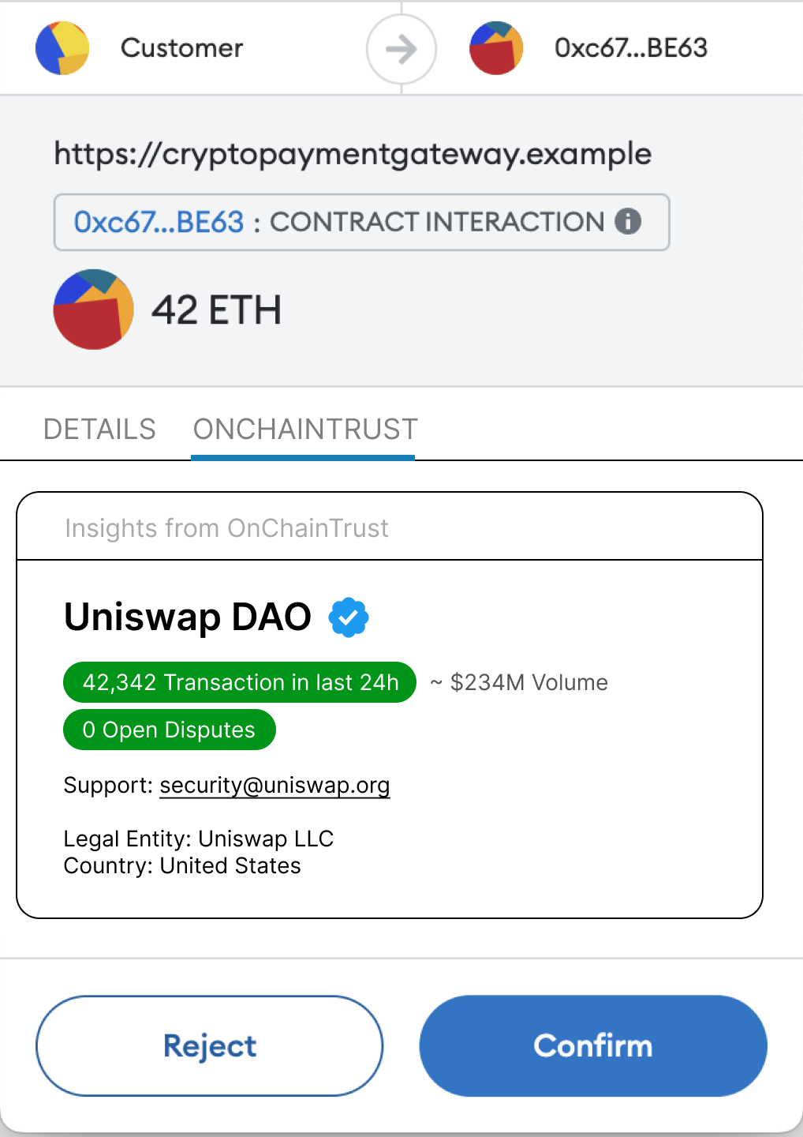Click the Customer account avatar icon
This screenshot has height=1137, width=803.
click(62, 48)
